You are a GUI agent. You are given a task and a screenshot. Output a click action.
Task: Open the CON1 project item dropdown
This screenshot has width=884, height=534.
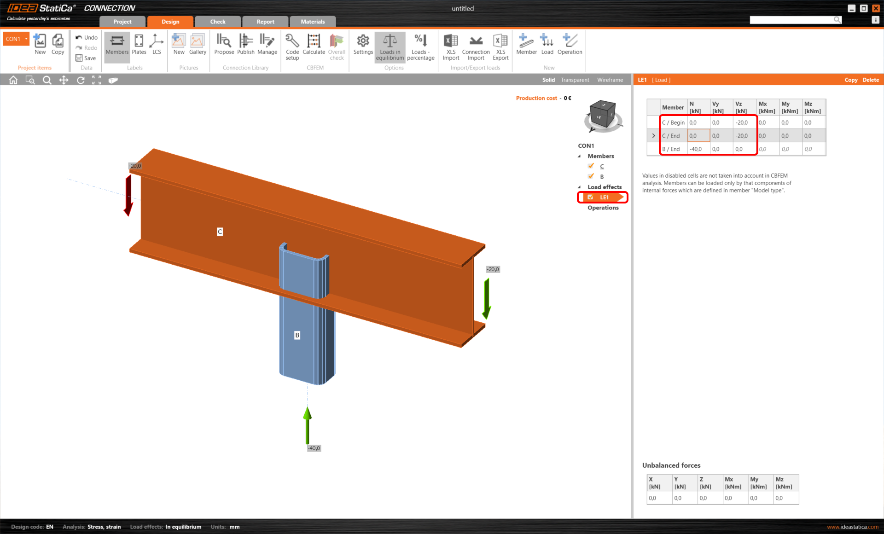(26, 39)
